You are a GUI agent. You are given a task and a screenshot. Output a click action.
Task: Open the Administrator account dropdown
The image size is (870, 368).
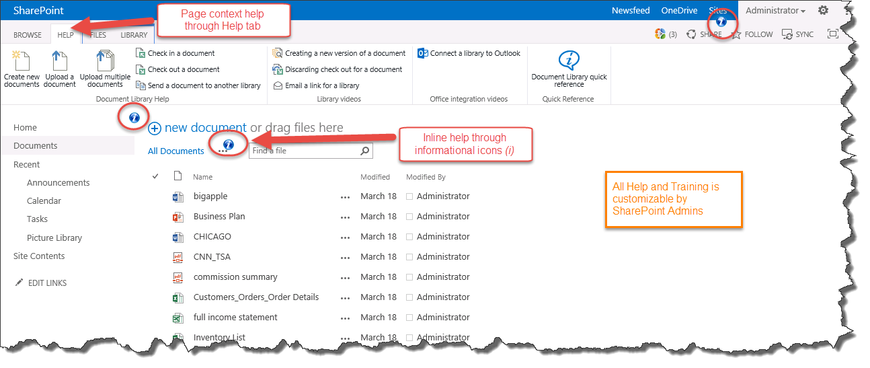(775, 10)
